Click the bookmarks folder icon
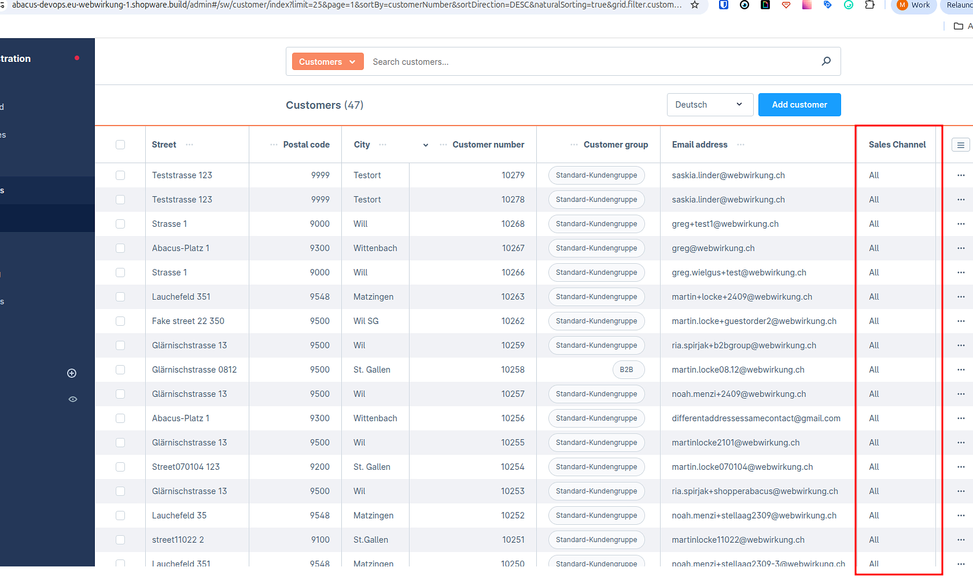 tap(959, 26)
